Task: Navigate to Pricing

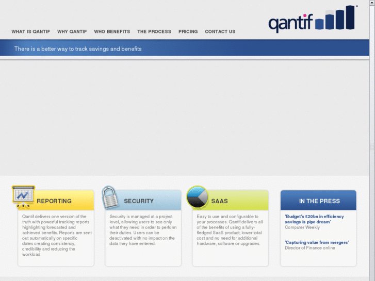Action: click(188, 31)
